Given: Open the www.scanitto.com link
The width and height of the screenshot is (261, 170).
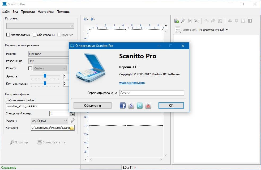Looking at the screenshot, I should pos(132,83).
